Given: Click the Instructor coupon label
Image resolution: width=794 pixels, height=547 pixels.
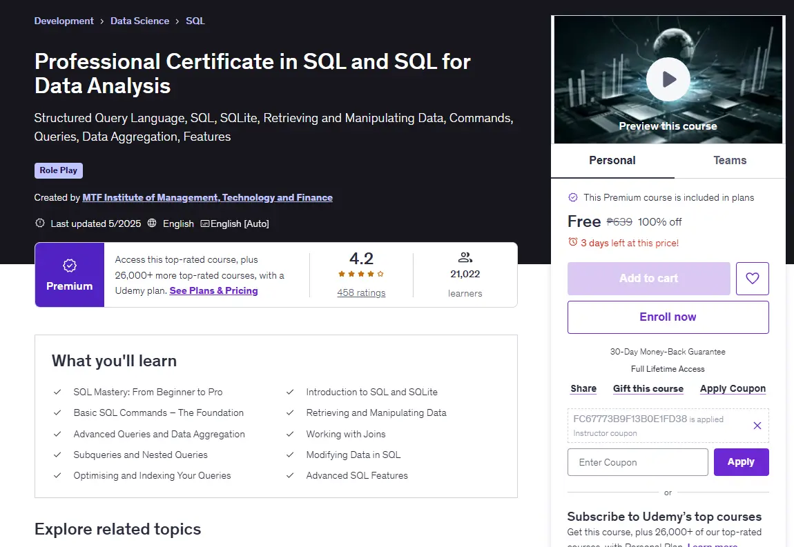Looking at the screenshot, I should [605, 433].
